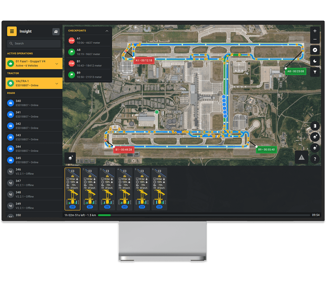Screen dimensions: 326x284
Task: Zoom in on the map
Action: coord(315,31)
